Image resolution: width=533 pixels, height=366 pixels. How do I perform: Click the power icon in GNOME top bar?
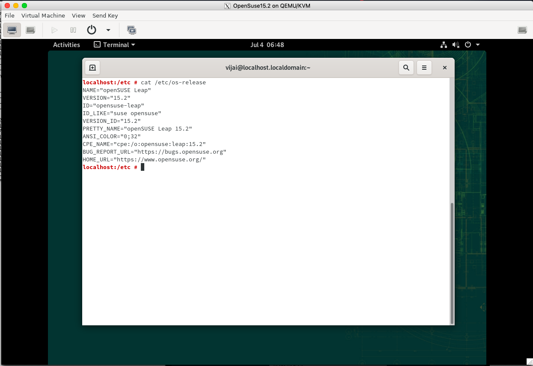point(468,45)
